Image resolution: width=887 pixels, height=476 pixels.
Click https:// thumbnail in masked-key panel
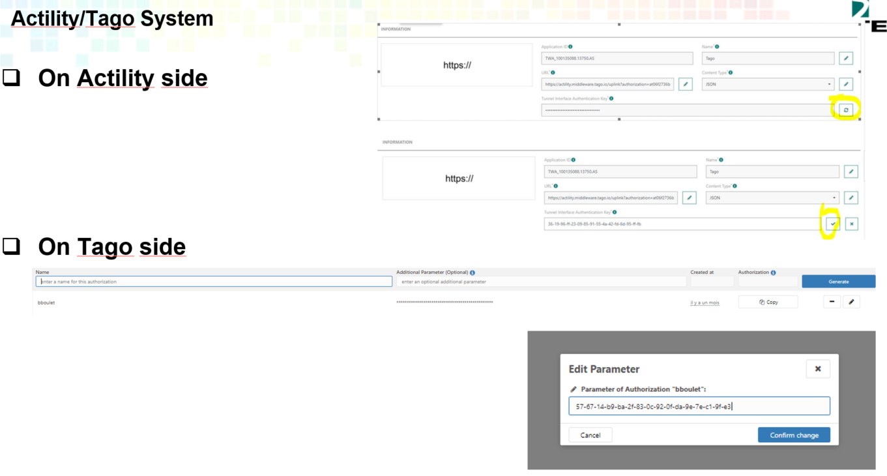click(457, 65)
